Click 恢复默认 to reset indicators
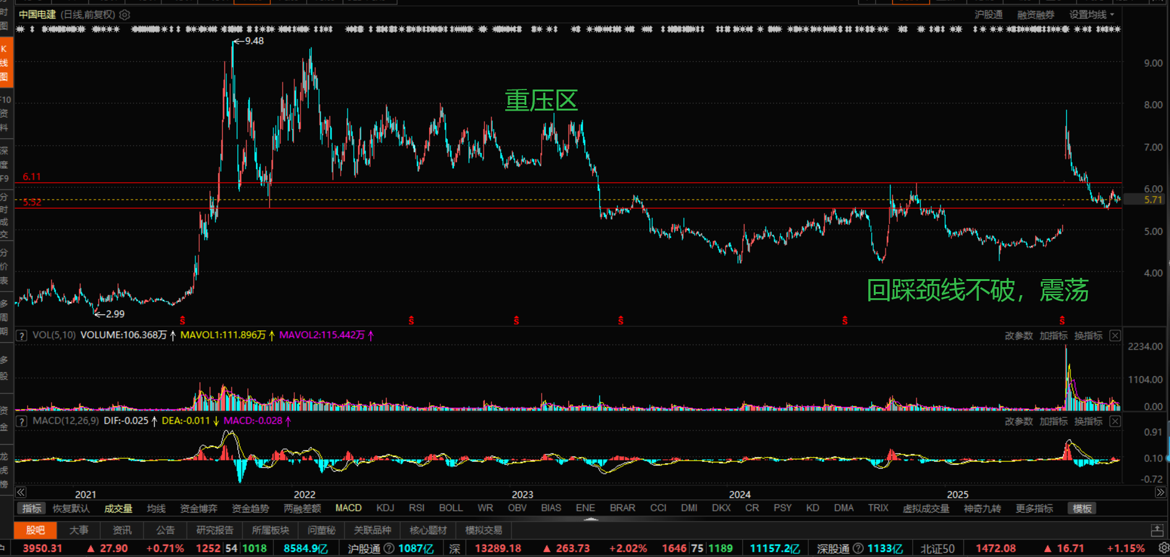Image resolution: width=1170 pixels, height=557 pixels. coord(71,508)
